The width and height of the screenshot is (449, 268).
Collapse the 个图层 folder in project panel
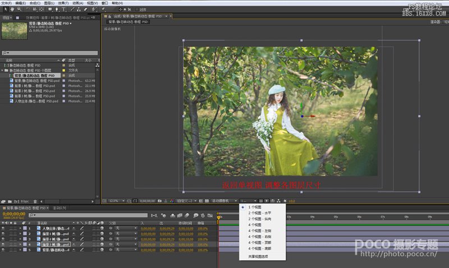click(x=3, y=70)
